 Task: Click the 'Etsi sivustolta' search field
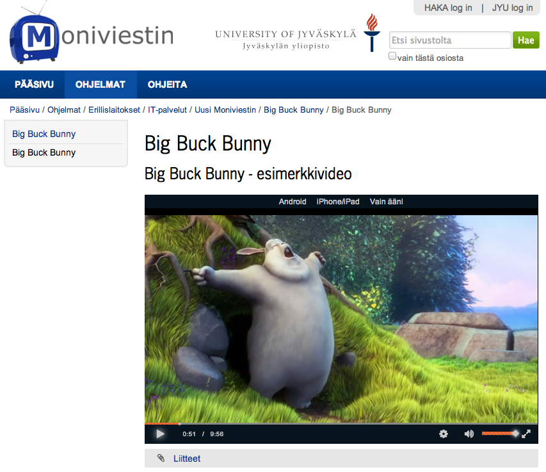click(x=449, y=40)
